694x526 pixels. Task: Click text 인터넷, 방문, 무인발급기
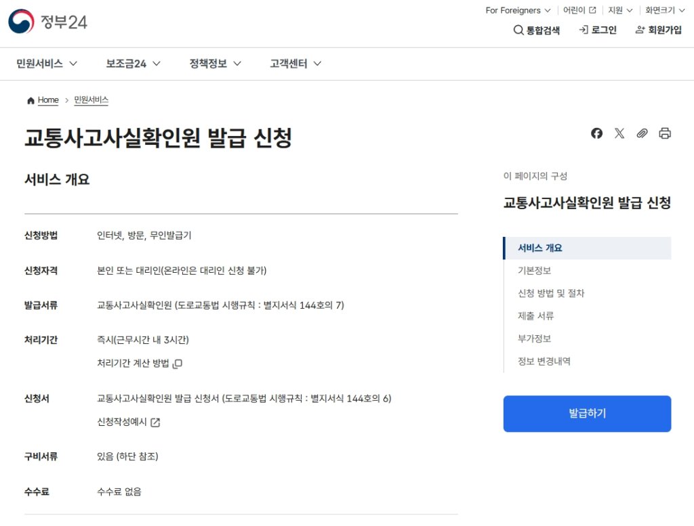click(144, 235)
